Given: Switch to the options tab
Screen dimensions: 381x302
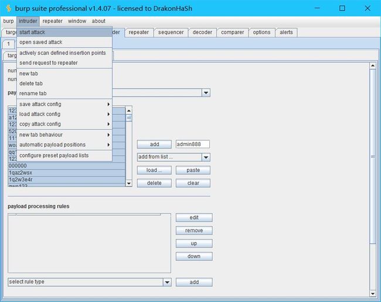Looking at the screenshot, I should tap(261, 32).
